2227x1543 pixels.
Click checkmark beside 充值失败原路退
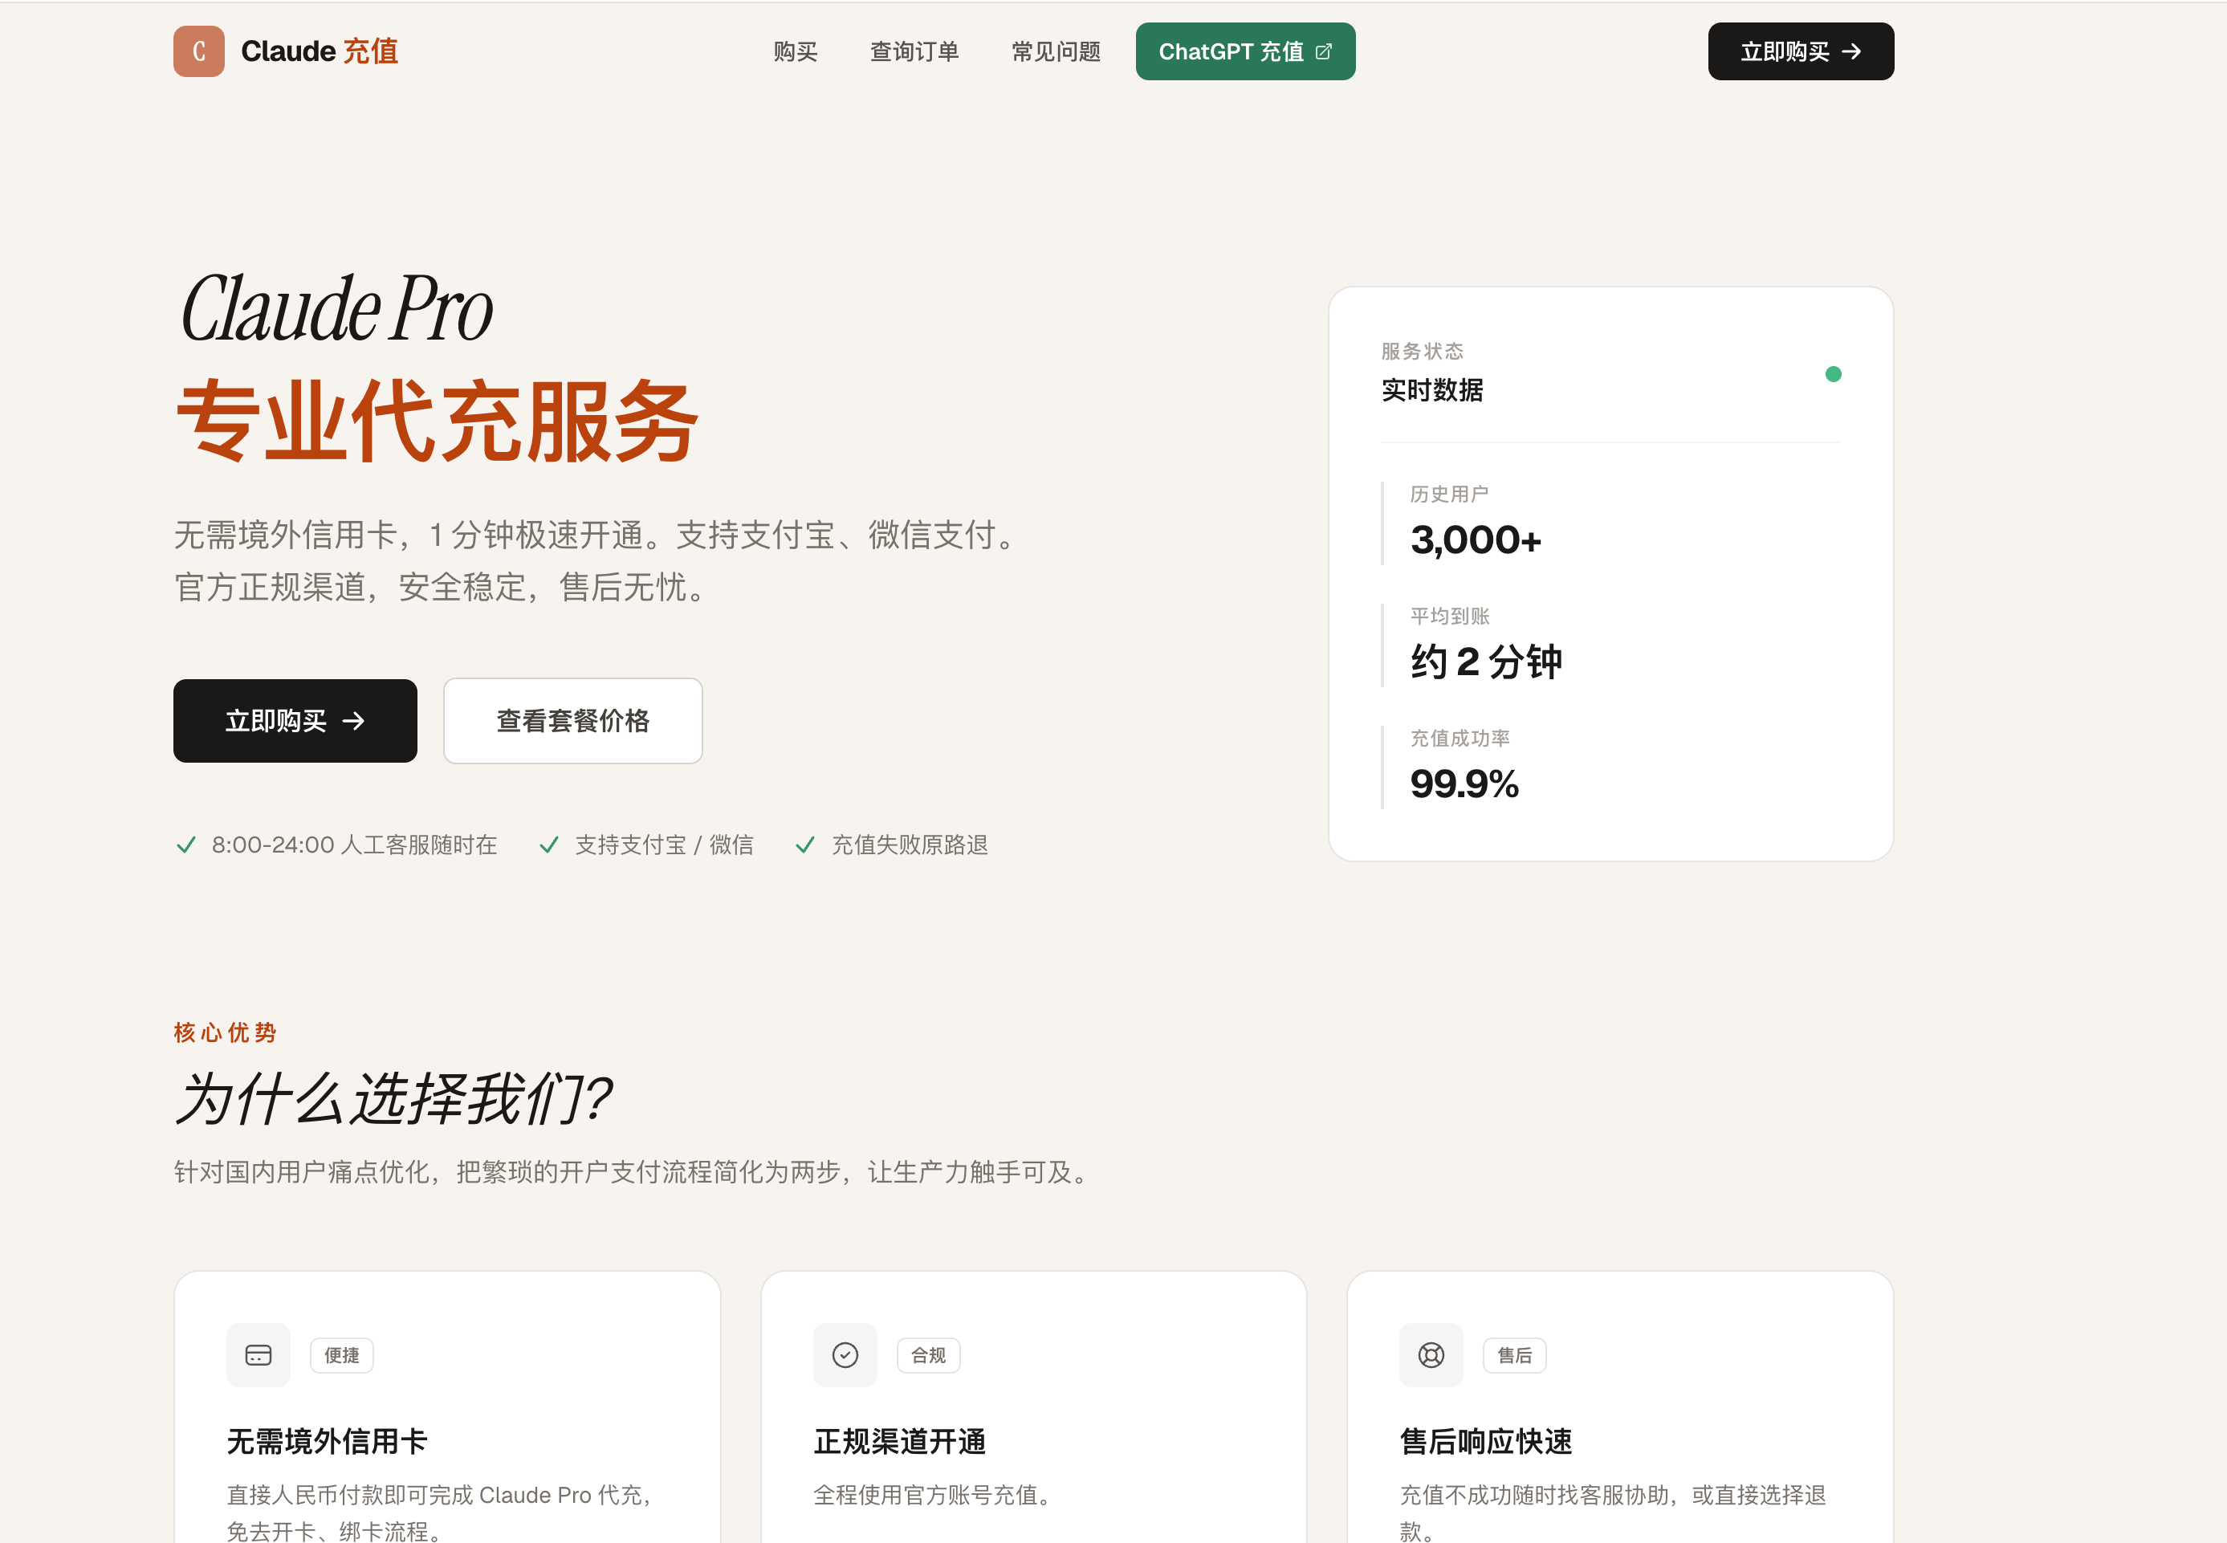coord(805,845)
